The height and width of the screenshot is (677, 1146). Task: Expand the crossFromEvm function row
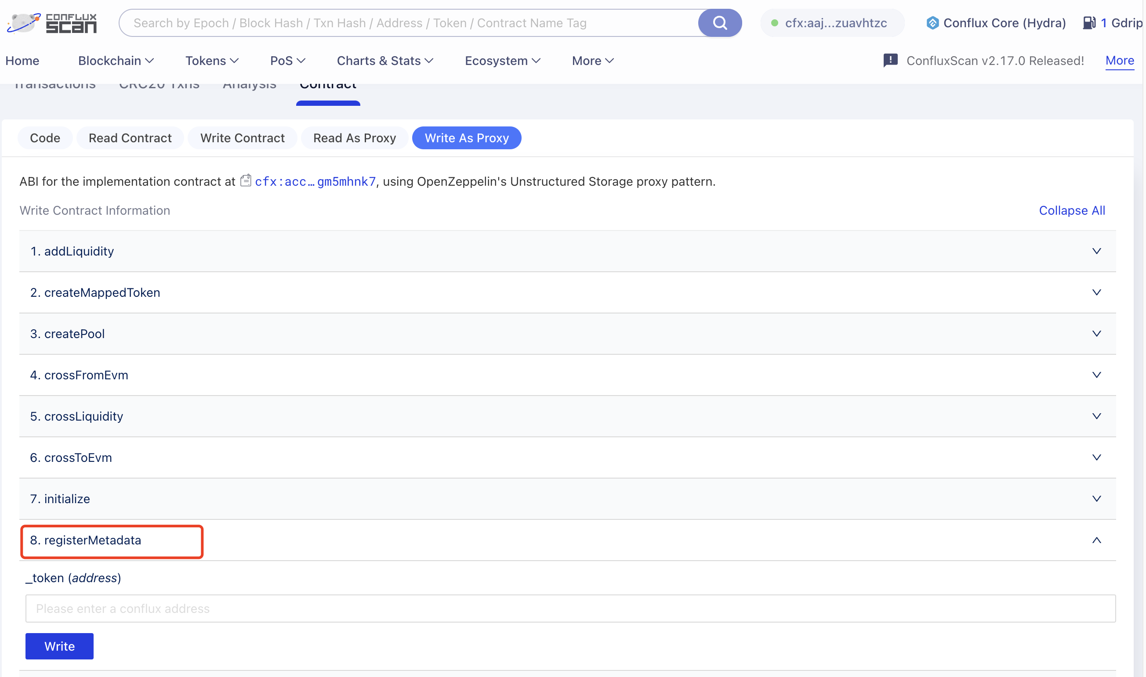tap(1096, 375)
